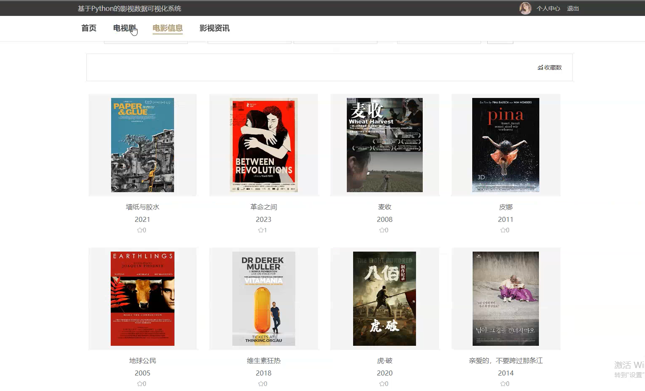Click the 虎·破 title text

[x=385, y=360]
